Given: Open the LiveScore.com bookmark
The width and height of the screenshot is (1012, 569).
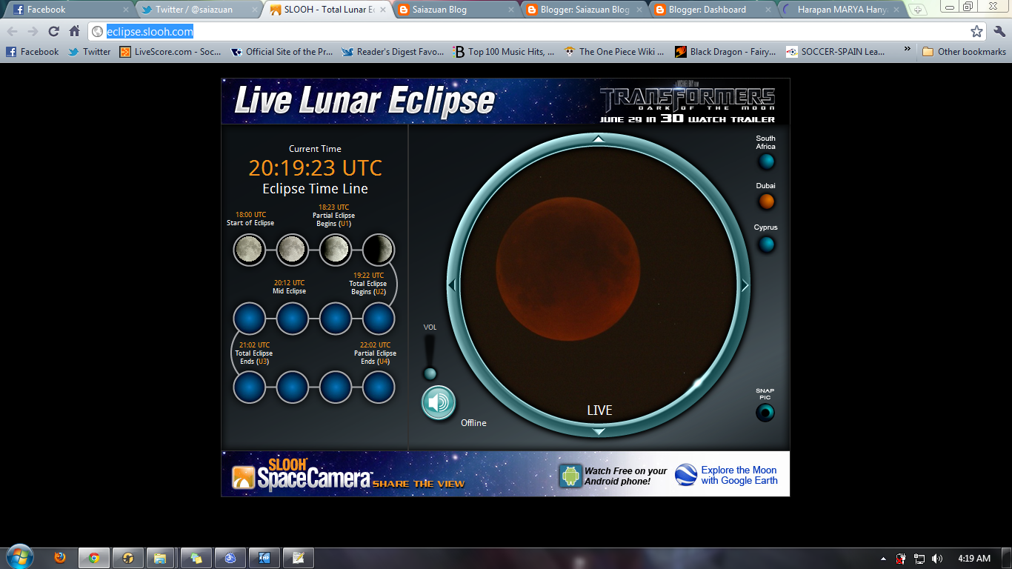Looking at the screenshot, I should tap(171, 52).
